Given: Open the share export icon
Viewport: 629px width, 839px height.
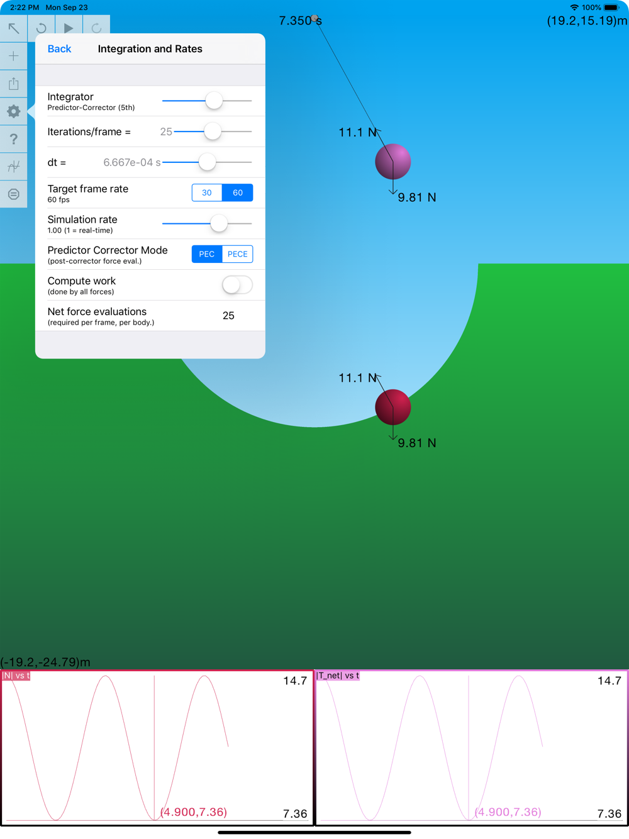Looking at the screenshot, I should 13,84.
